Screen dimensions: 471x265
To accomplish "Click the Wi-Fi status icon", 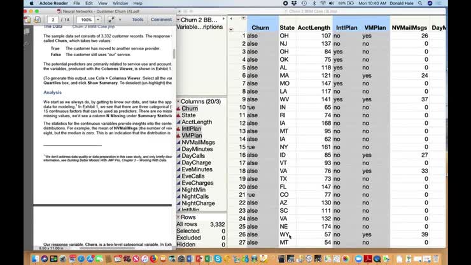I will coord(323,3).
